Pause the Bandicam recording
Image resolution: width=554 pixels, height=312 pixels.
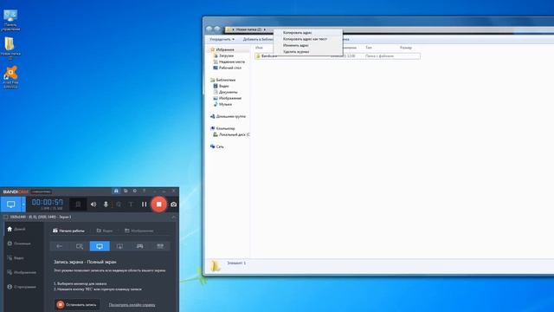[144, 205]
